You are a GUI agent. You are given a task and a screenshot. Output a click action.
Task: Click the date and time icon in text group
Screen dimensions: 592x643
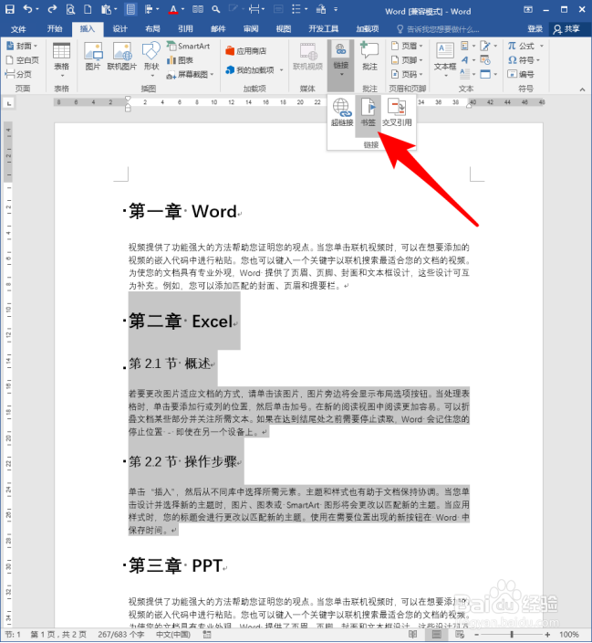(485, 60)
